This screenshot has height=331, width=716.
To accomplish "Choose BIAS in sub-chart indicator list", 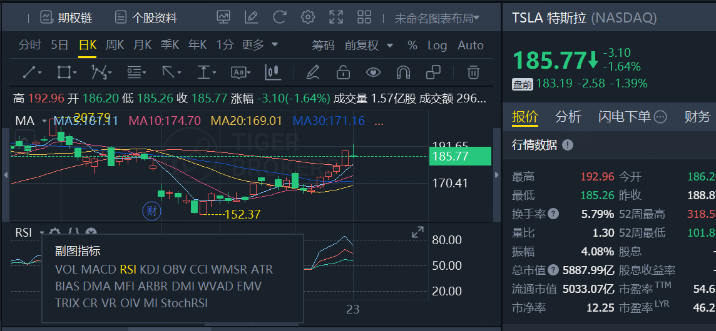I will click(67, 286).
